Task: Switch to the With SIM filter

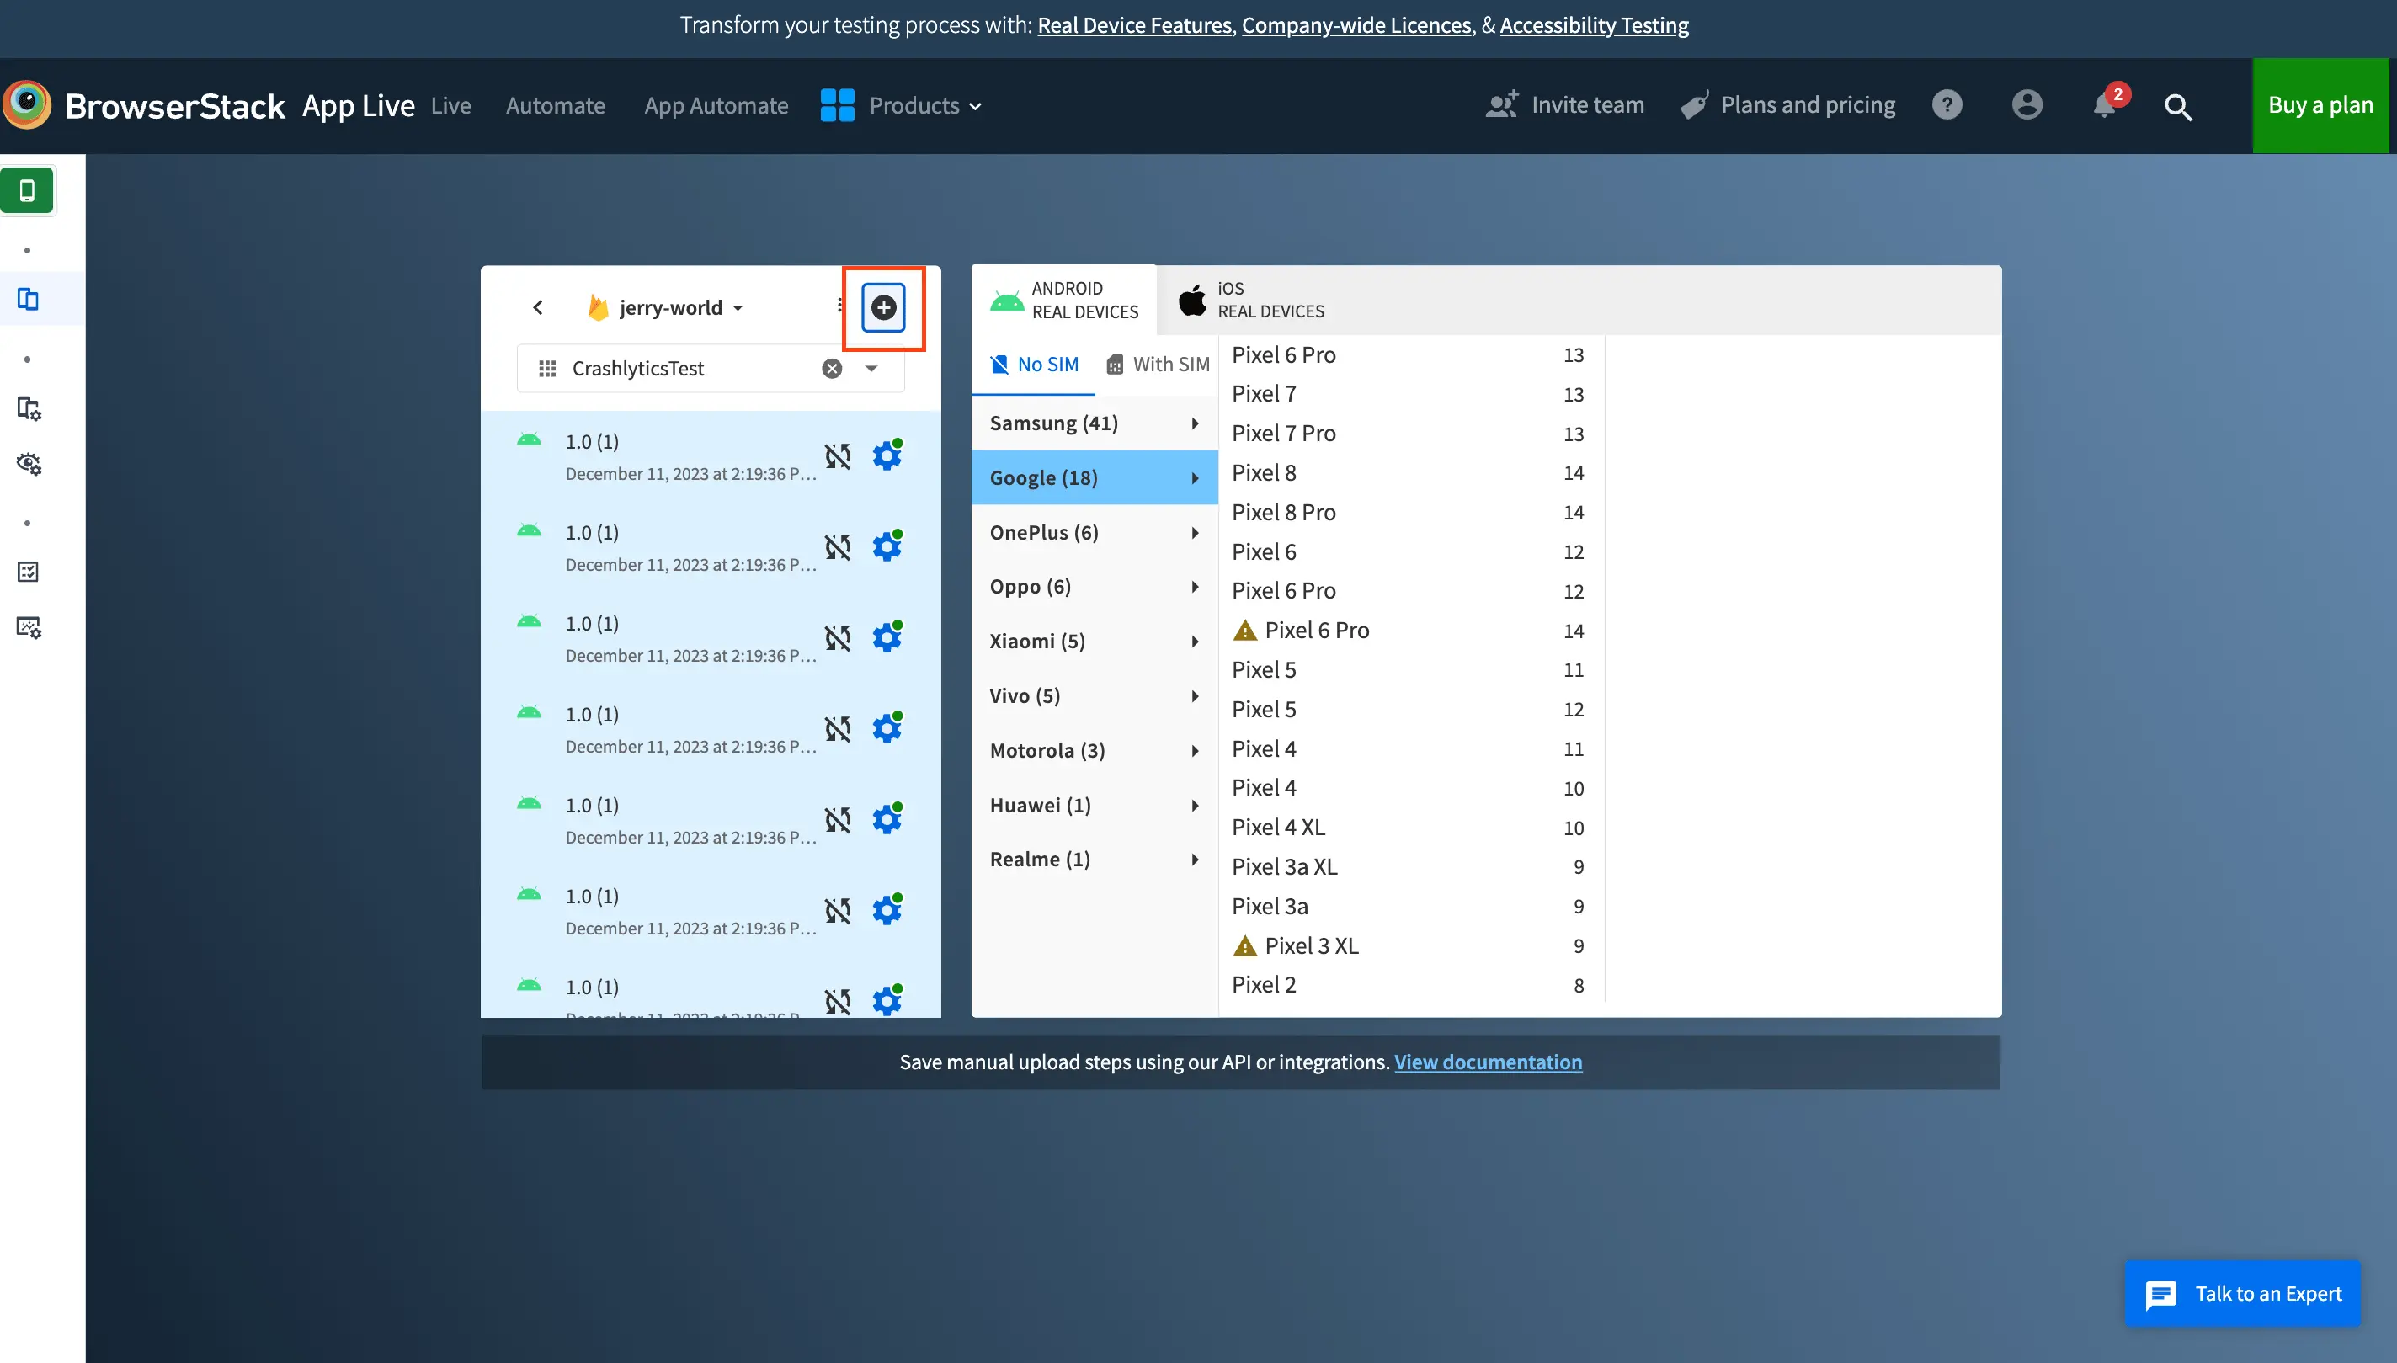Action: point(1158,365)
